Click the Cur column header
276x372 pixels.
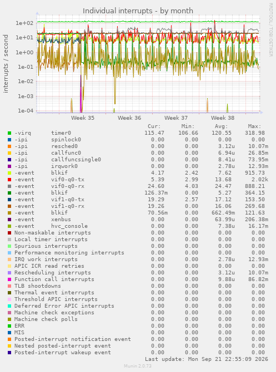(154, 126)
